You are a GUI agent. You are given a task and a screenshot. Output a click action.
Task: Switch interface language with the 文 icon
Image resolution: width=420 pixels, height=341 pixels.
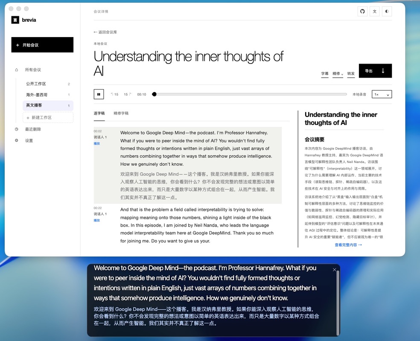point(374,11)
